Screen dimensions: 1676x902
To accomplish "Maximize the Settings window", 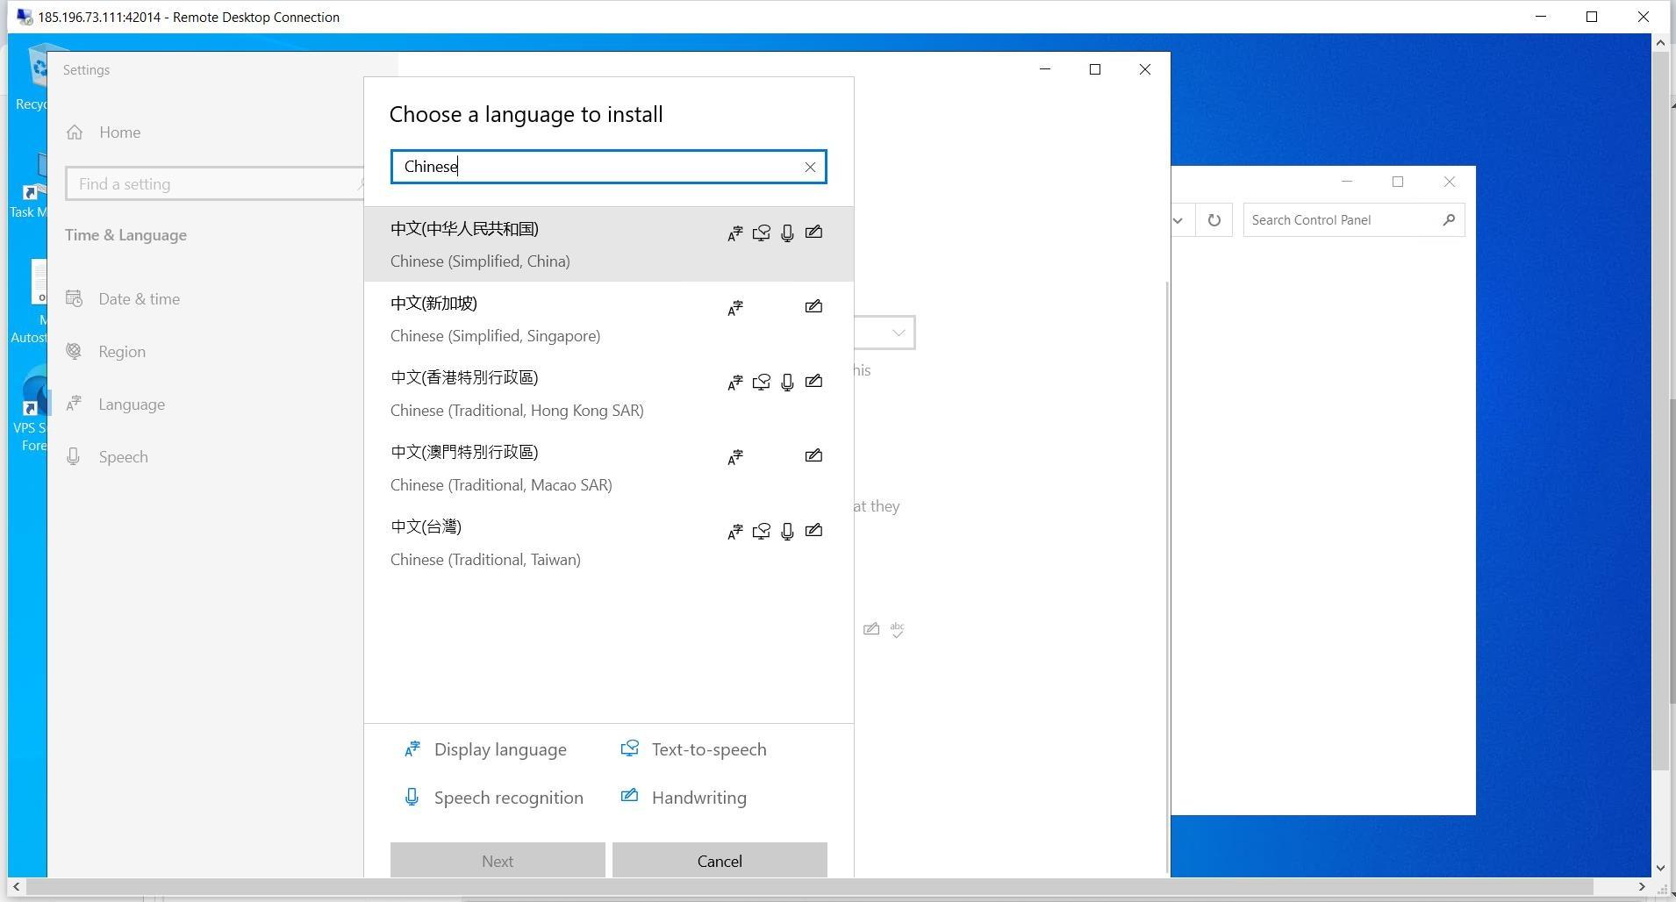I will click(1095, 69).
